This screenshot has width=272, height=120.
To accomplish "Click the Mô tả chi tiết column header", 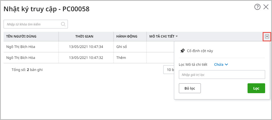I will [162, 36].
